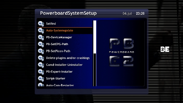Launch Camd-Installer-Uninstaller entry
Viewport: 183px width, 103px height.
coord(65,65)
